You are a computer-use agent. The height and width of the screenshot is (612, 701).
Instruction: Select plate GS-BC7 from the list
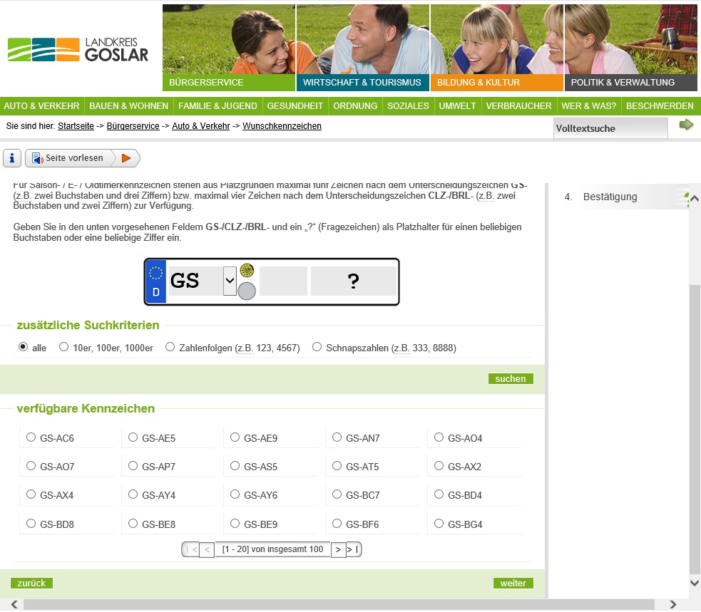coord(337,494)
